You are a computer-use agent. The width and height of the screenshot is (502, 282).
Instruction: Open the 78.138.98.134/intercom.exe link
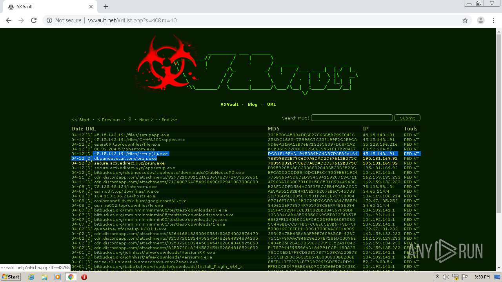125,187
